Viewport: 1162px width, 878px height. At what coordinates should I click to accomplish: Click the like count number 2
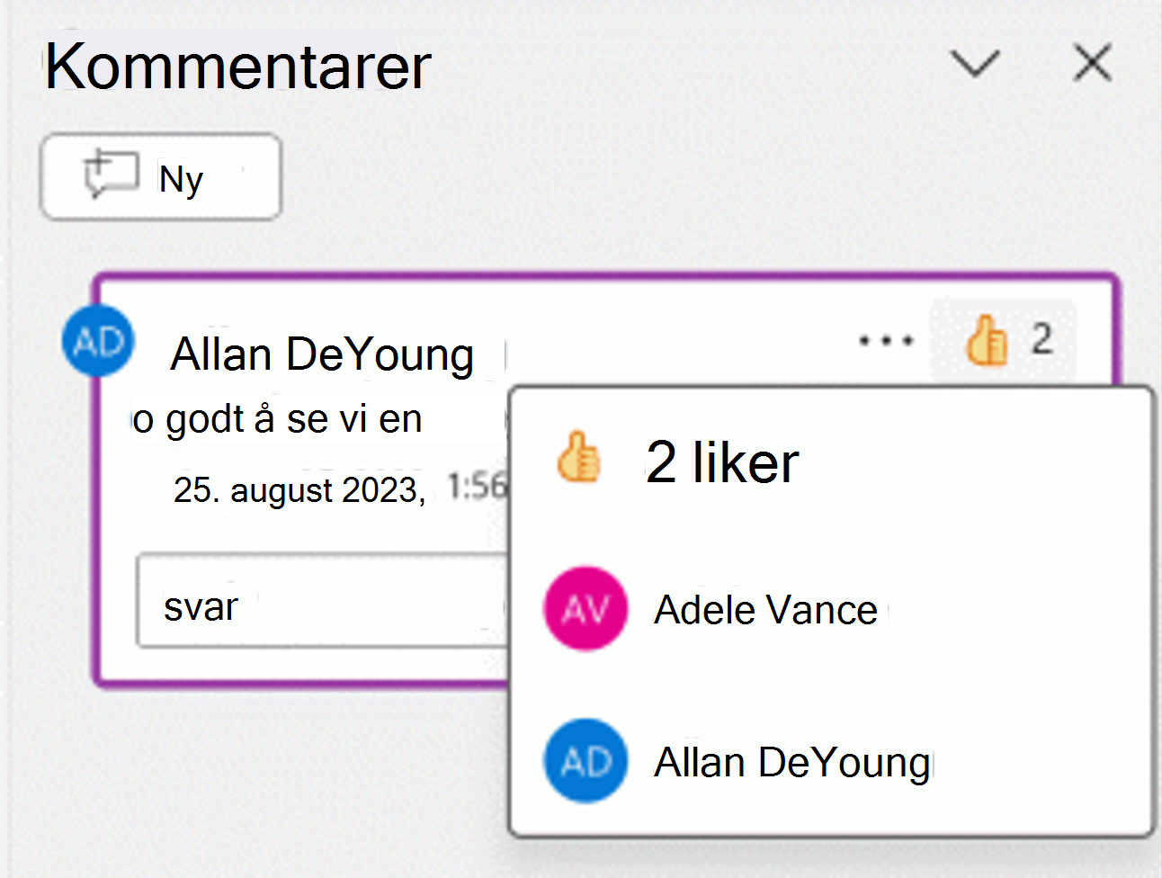1041,339
